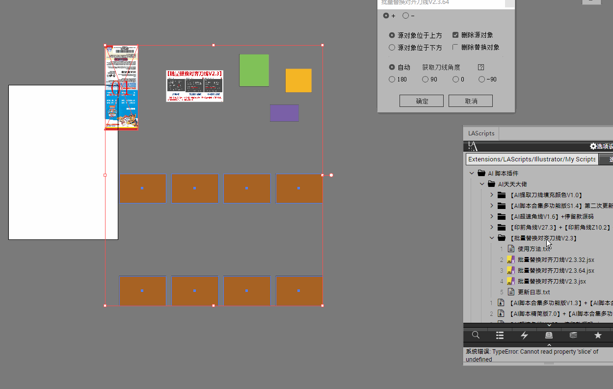The height and width of the screenshot is (389, 613).
Task: Uncheck the 删除源对象 checkbox
Action: [455, 35]
